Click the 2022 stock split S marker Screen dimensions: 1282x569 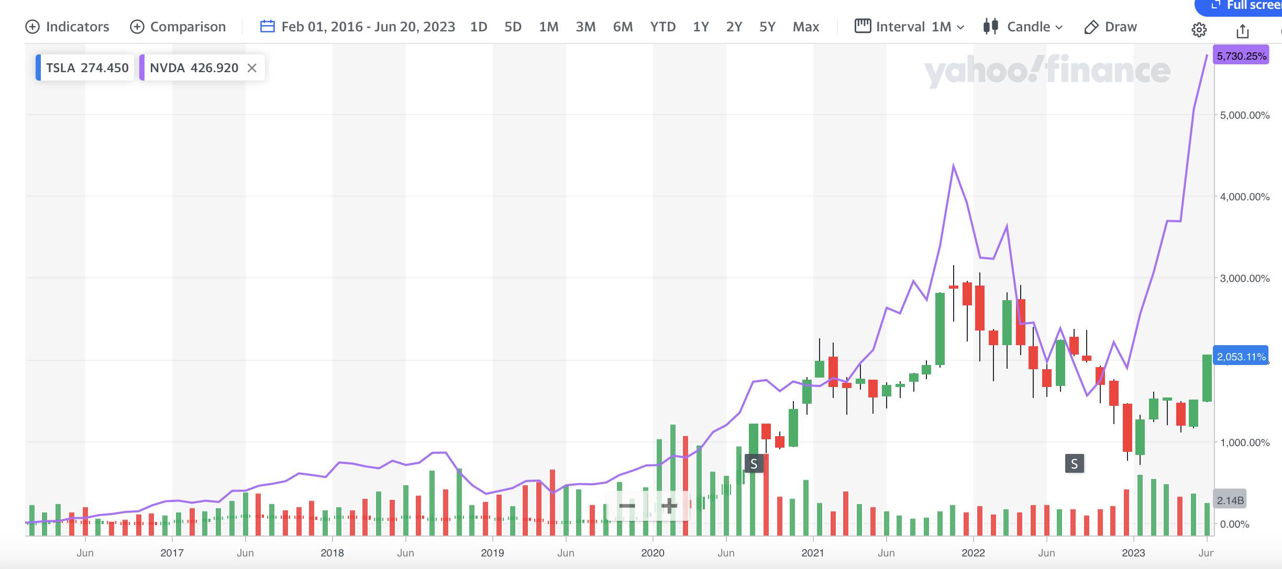(1074, 463)
